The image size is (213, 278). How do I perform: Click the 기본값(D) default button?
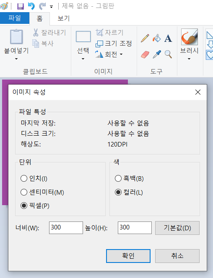click(x=177, y=228)
